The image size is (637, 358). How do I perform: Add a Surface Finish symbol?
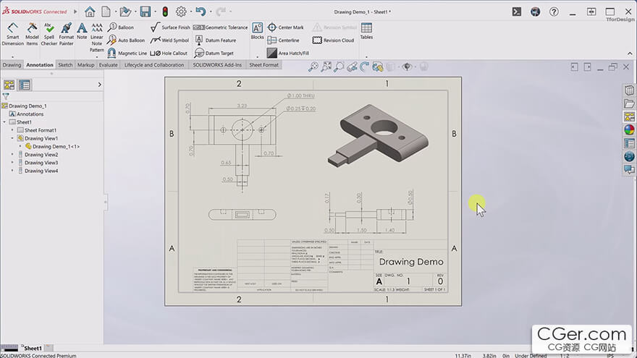pos(170,27)
